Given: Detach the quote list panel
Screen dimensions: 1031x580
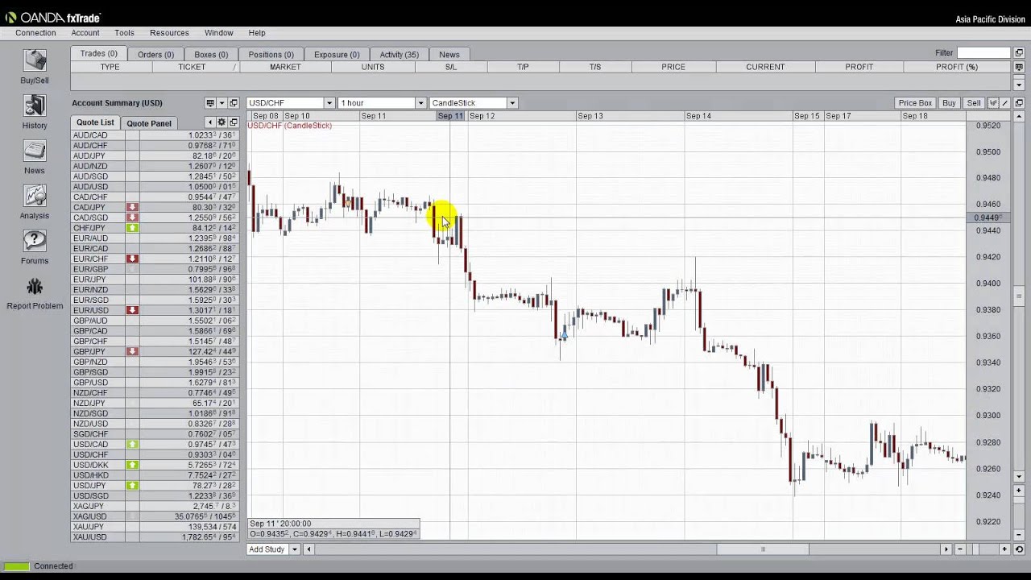Looking at the screenshot, I should pyautogui.click(x=234, y=122).
